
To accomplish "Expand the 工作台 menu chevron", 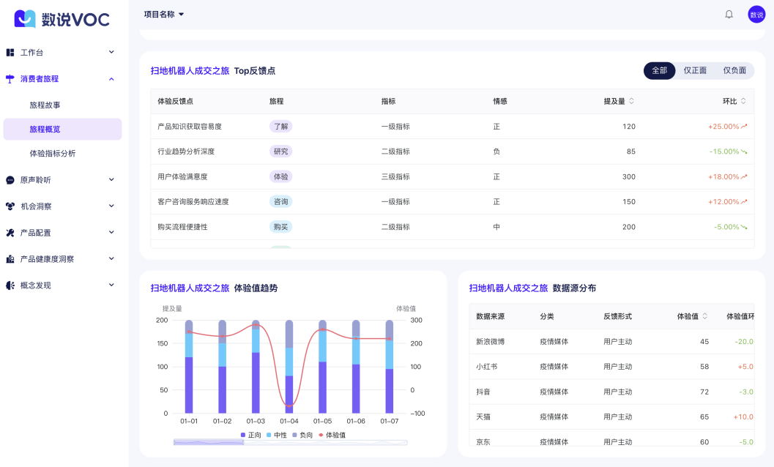I will (111, 52).
